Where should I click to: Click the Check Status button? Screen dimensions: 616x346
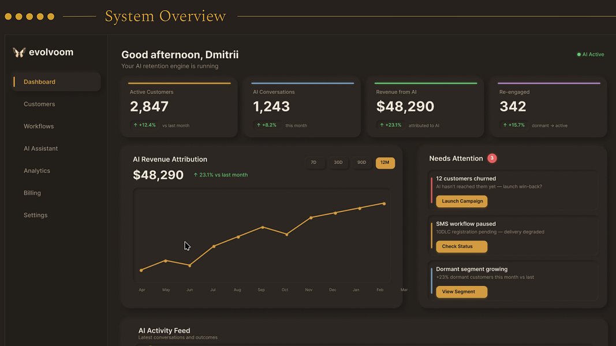pos(462,246)
